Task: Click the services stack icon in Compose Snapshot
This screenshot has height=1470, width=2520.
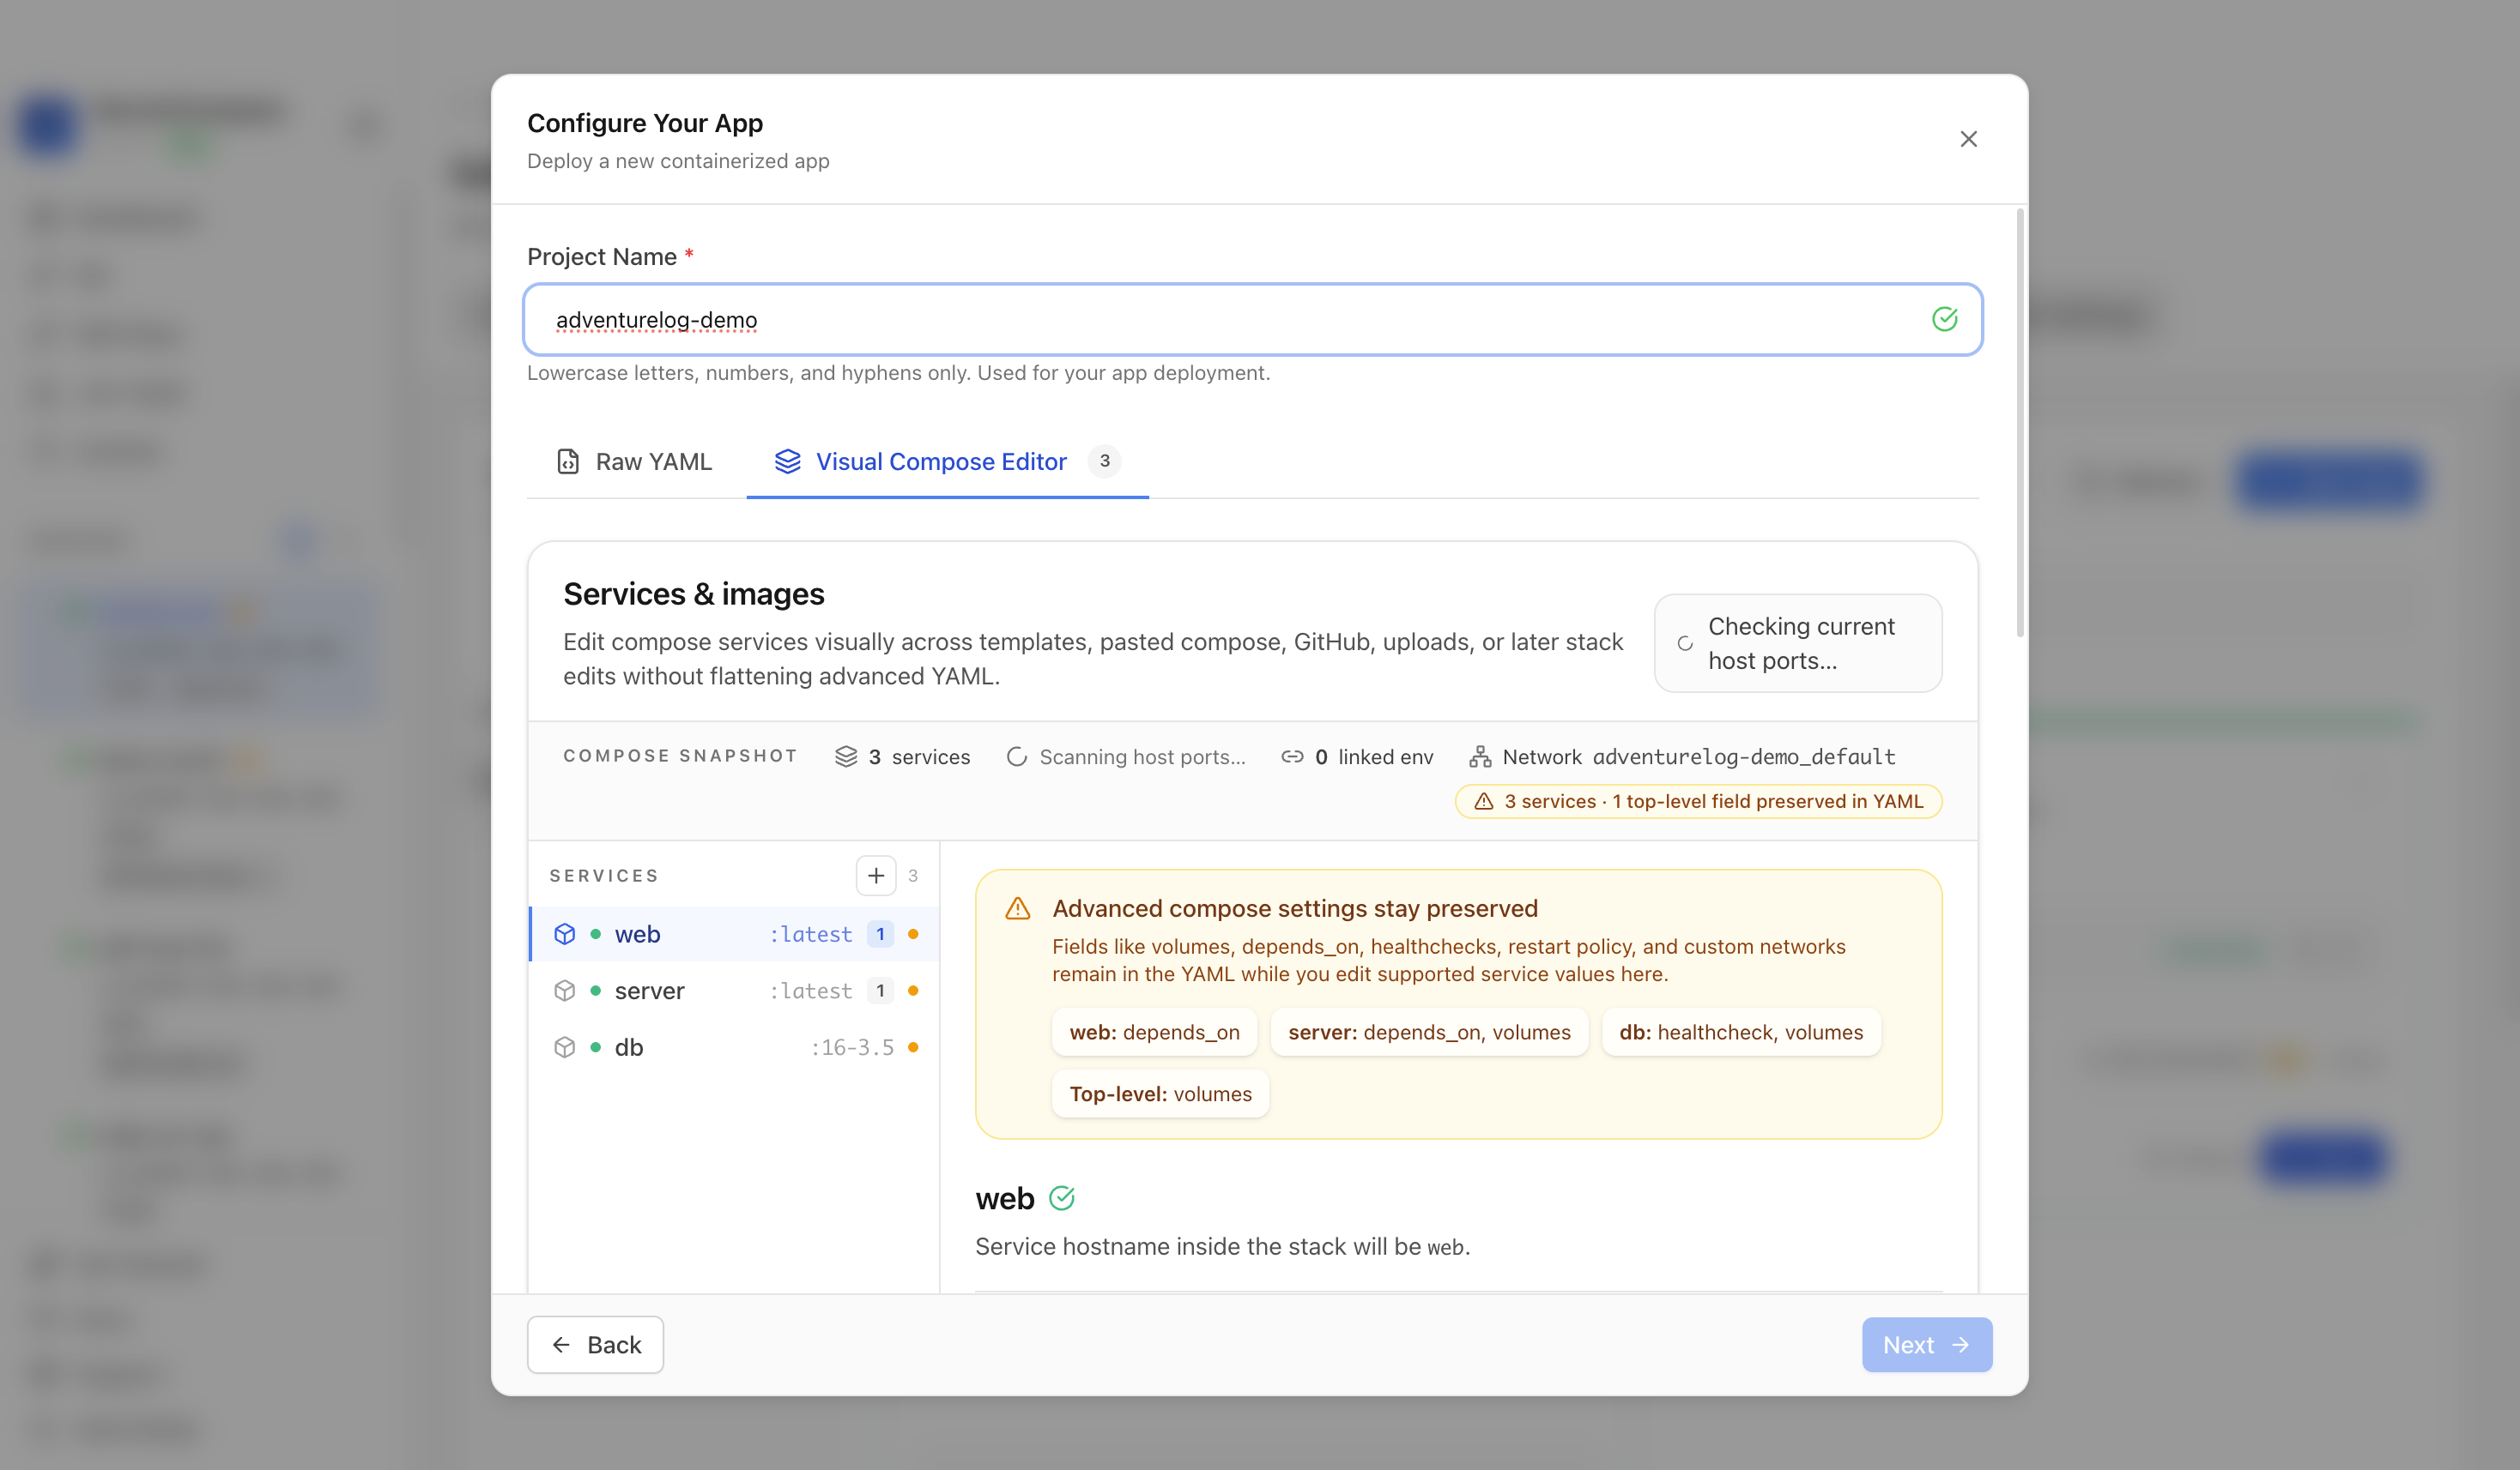Action: [845, 756]
